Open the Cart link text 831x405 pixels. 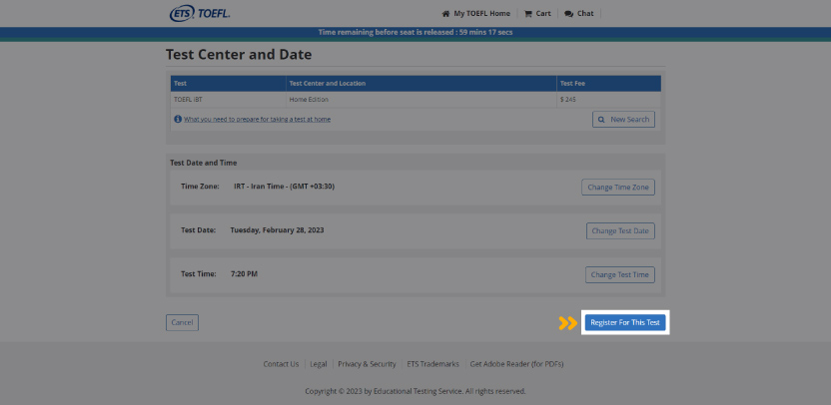543,14
